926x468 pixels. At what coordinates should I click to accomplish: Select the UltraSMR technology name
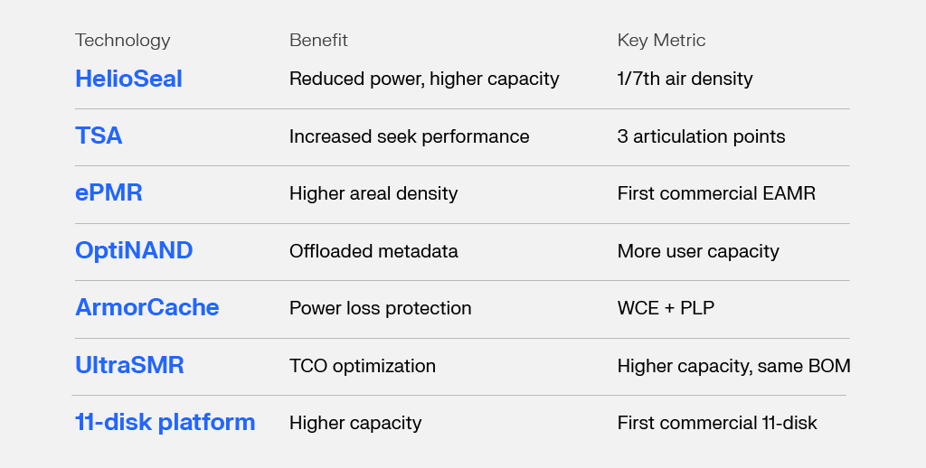point(129,365)
